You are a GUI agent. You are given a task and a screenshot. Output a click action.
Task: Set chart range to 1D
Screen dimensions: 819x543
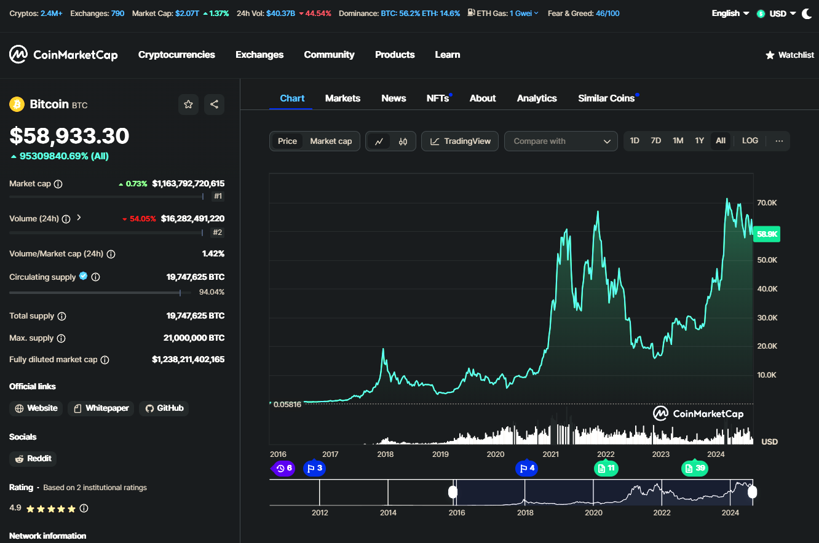pyautogui.click(x=635, y=141)
